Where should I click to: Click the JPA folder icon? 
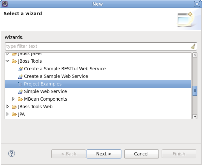click(x=14, y=114)
